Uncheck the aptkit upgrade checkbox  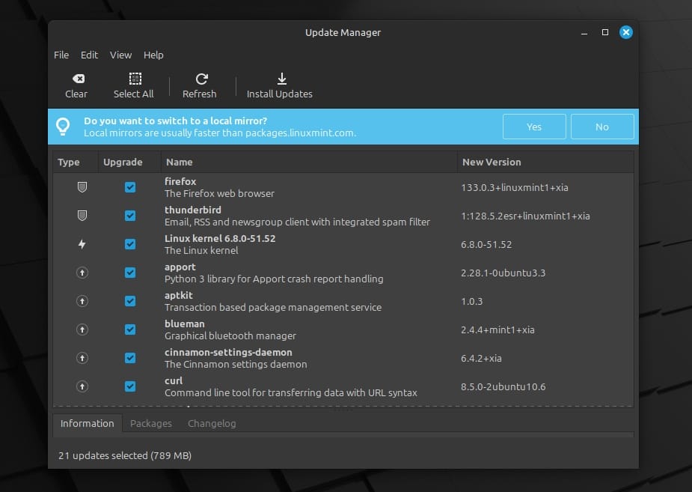(x=130, y=301)
